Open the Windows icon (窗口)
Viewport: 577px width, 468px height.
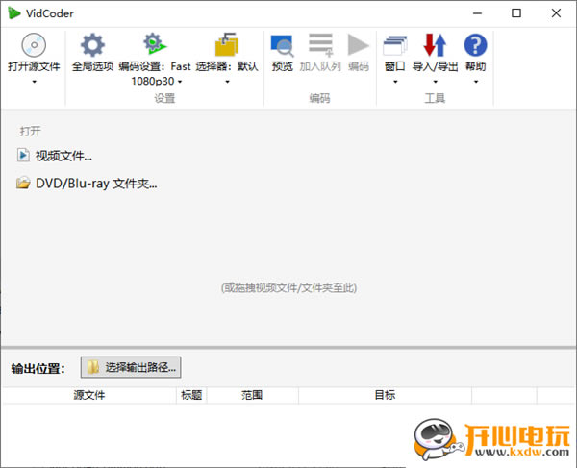coord(395,45)
